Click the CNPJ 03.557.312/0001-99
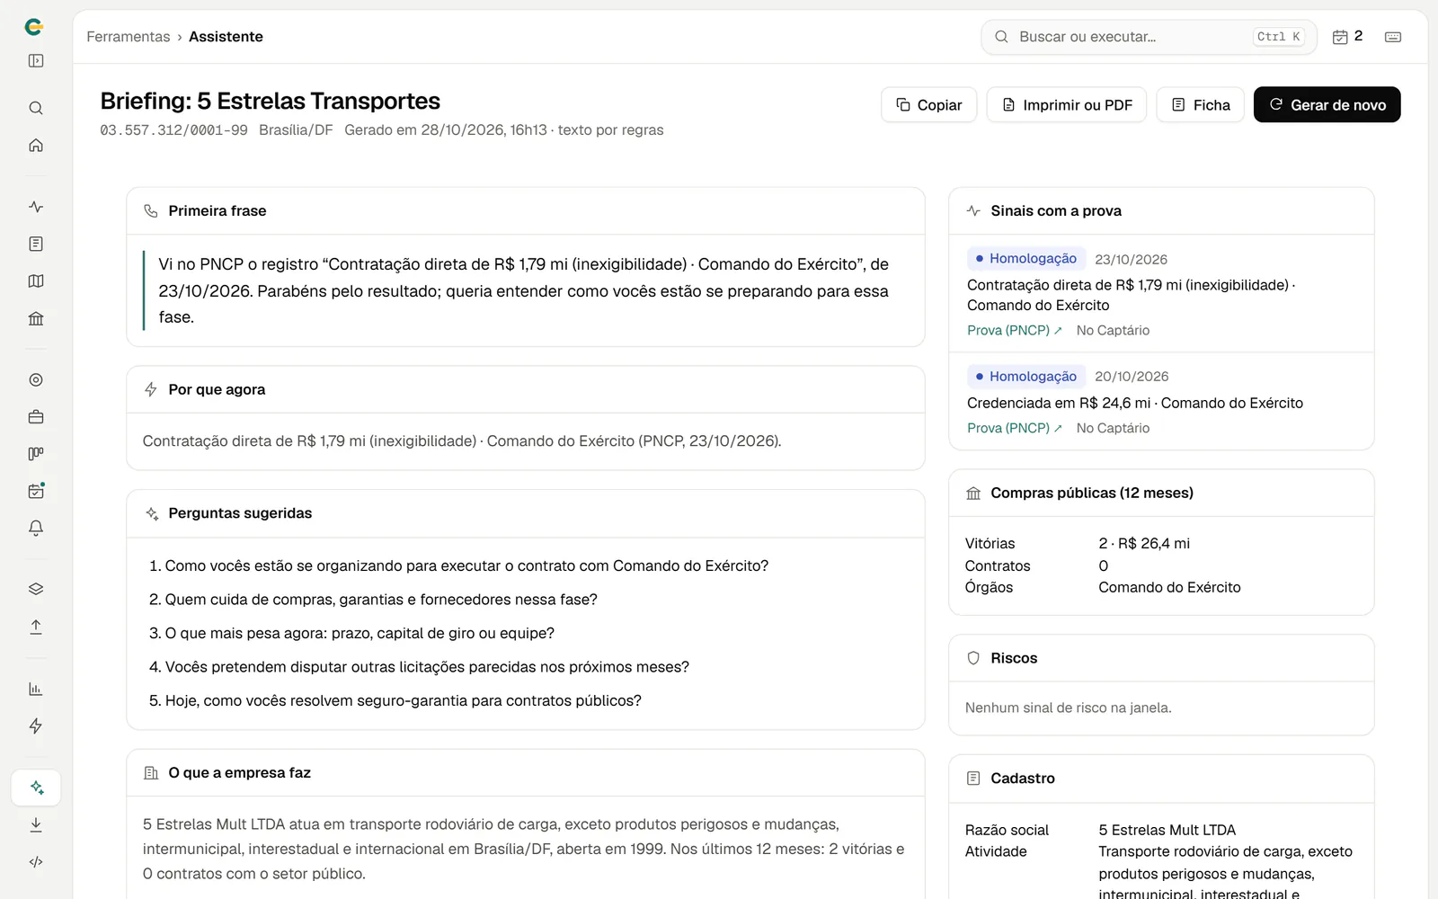Screen dimensions: 1438x899 (x=173, y=130)
